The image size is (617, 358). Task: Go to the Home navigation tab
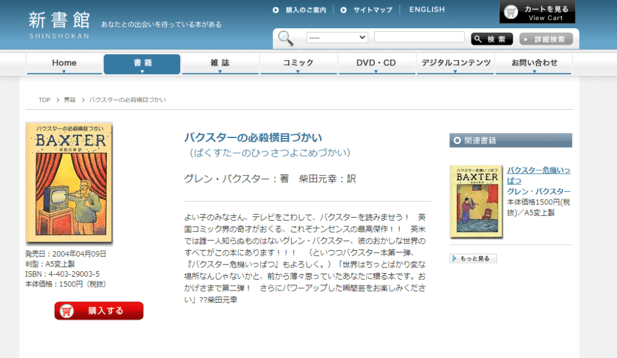click(64, 64)
